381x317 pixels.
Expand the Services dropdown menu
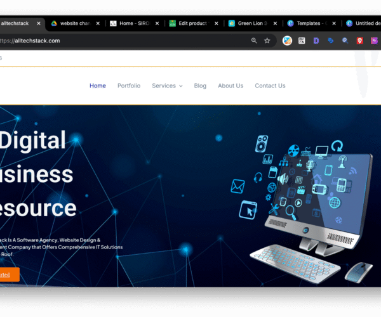(167, 86)
